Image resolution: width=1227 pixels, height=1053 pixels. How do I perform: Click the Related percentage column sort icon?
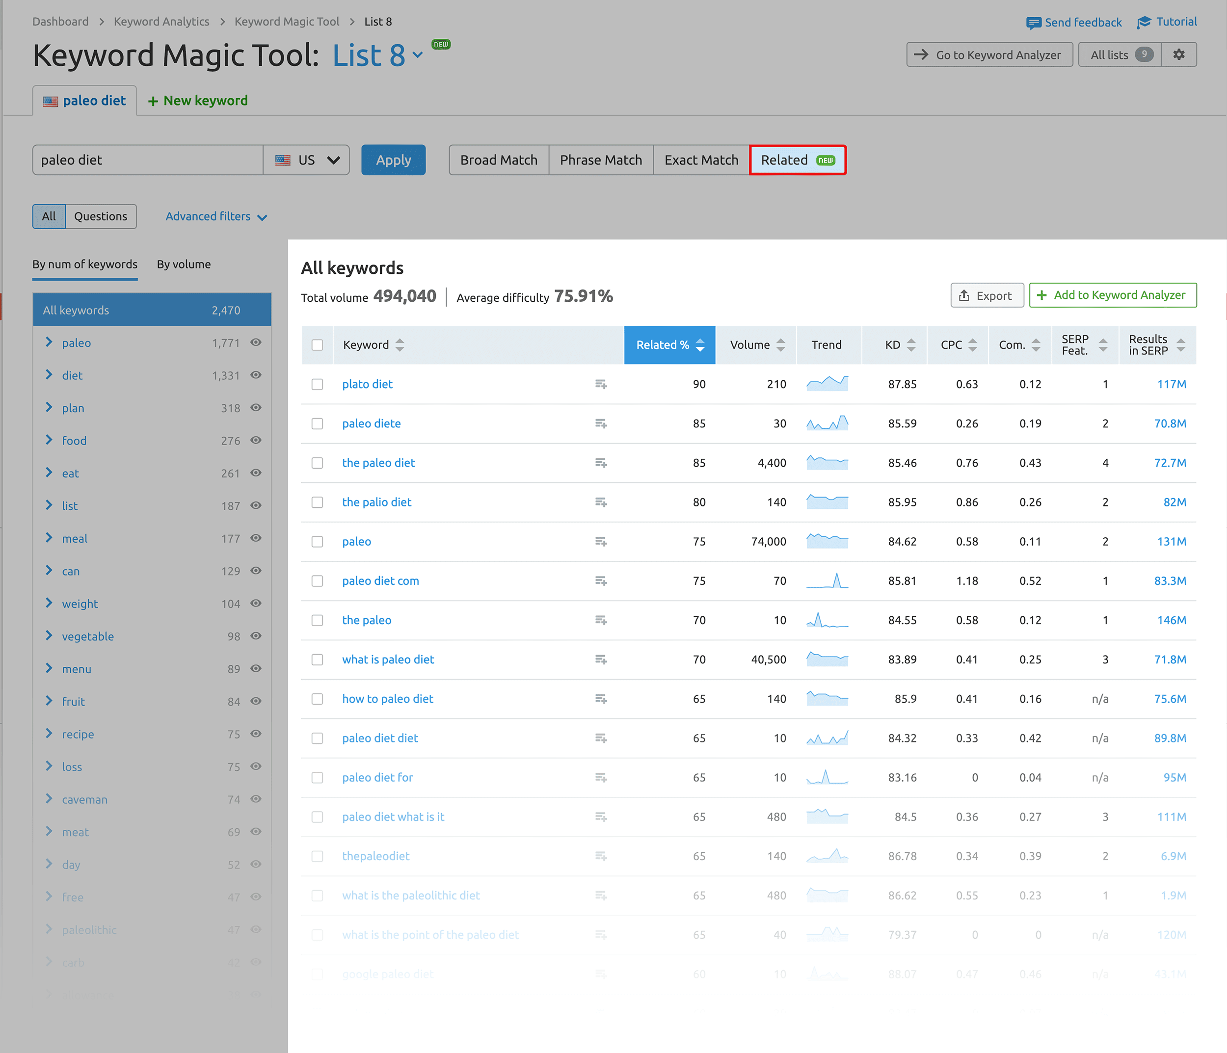(x=698, y=345)
